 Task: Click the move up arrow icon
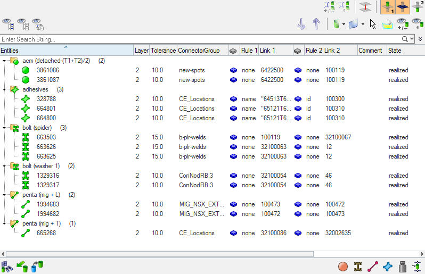click(x=316, y=24)
